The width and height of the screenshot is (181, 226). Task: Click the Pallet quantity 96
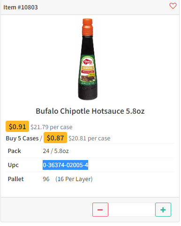pyautogui.click(x=46, y=179)
